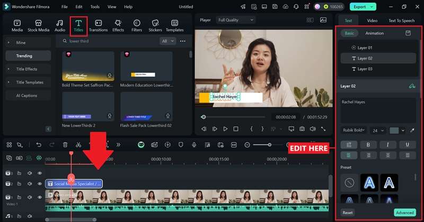Split clip with the scissors tool
Screen dimensions: 424x222
pyautogui.click(x=78, y=145)
